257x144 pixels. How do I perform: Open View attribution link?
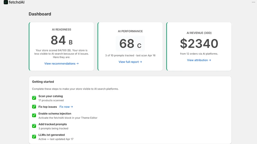[x=199, y=60]
